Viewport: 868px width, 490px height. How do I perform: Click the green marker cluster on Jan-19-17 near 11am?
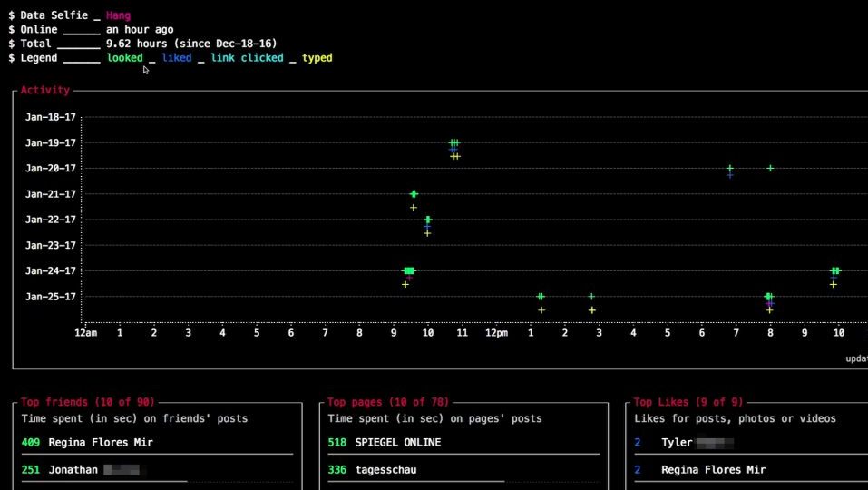pyautogui.click(x=454, y=142)
